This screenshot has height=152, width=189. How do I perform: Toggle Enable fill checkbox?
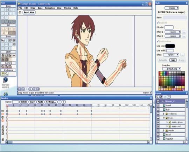point(158,22)
